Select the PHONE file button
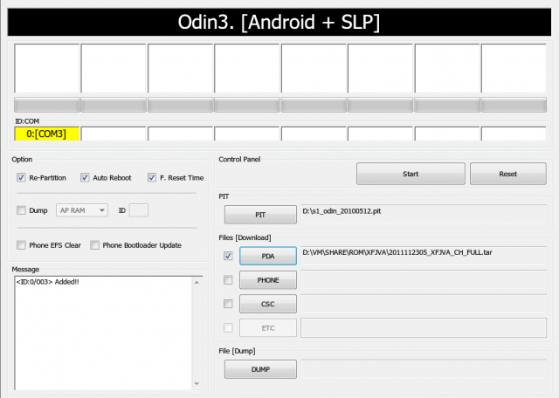 click(x=268, y=280)
